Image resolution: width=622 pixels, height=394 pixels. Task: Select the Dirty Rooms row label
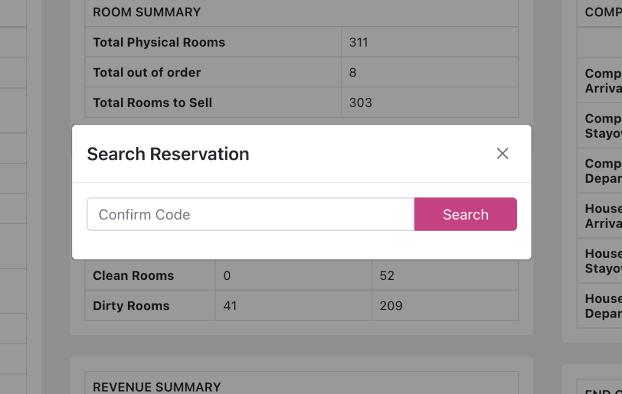coord(131,306)
